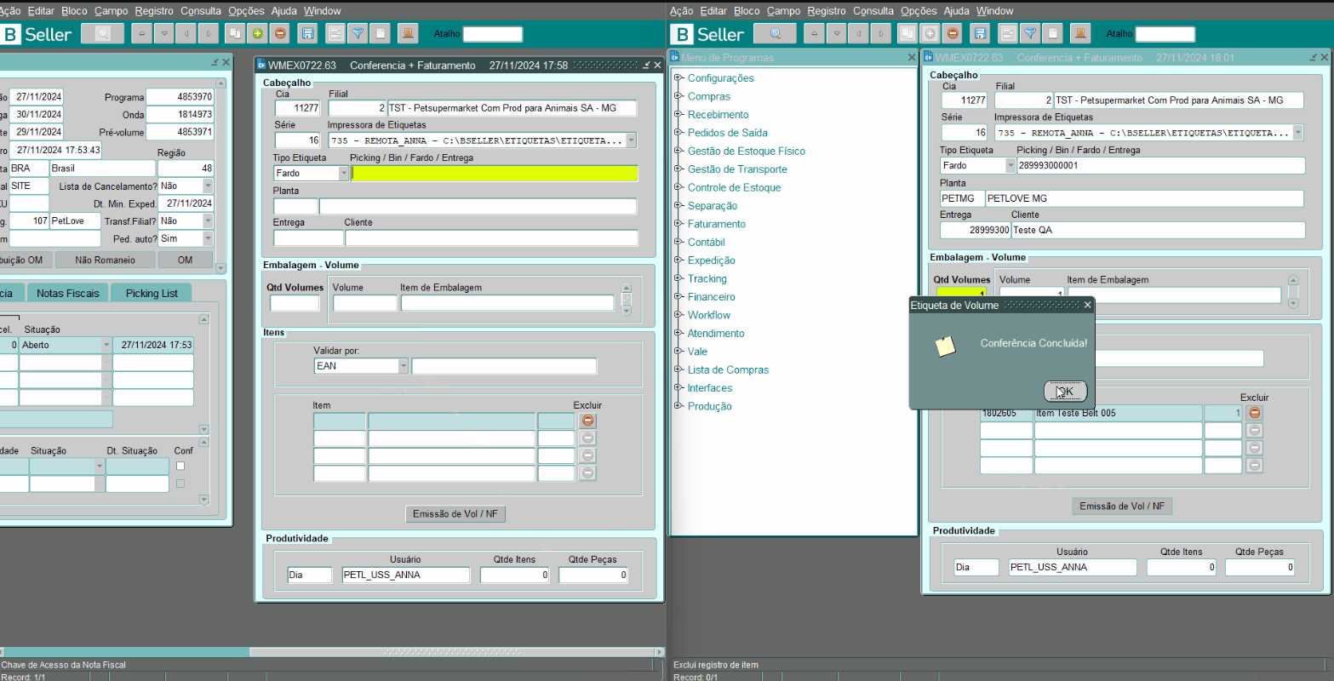This screenshot has height=681, width=1334.
Task: Expand the Gestão de Transporte tree node
Action: pyautogui.click(x=678, y=169)
